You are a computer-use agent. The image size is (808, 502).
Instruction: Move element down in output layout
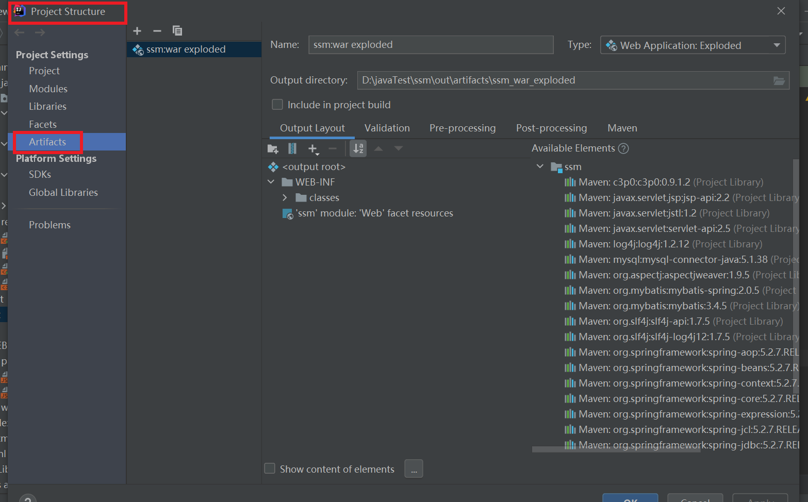[x=399, y=148]
